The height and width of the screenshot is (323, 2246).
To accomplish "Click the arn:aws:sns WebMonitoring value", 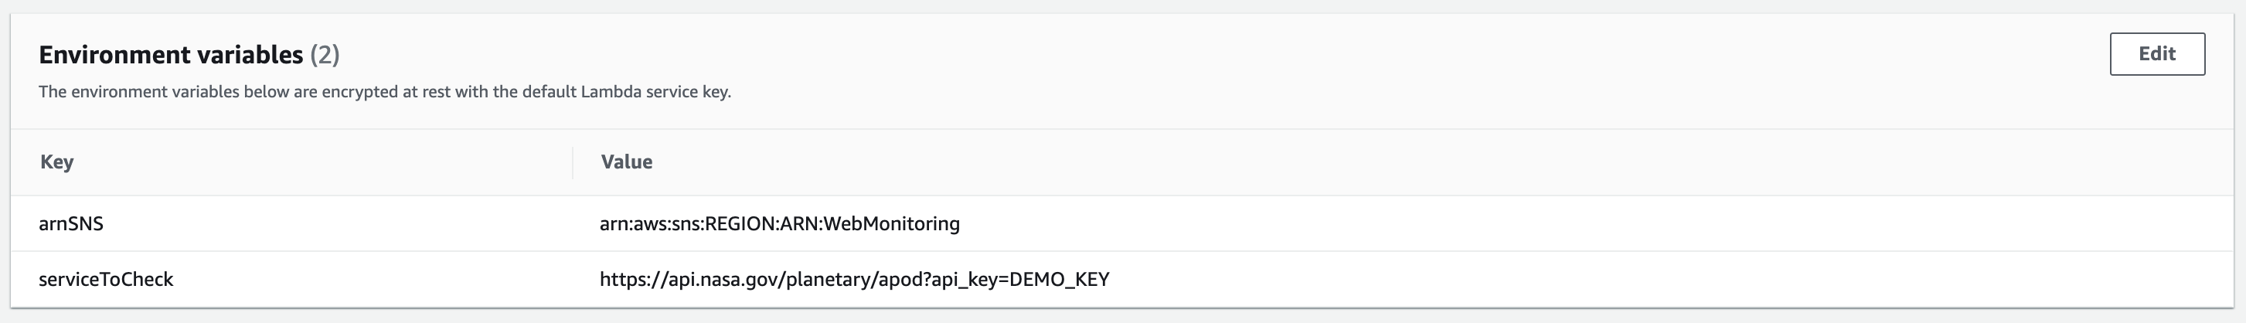I will pos(778,224).
